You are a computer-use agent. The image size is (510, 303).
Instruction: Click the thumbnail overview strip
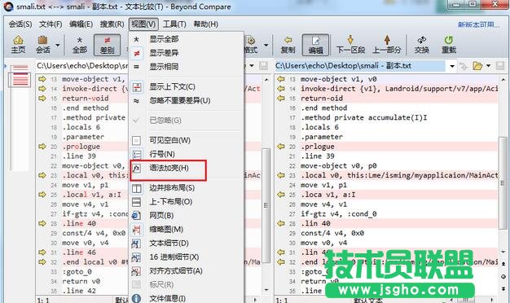[x=20, y=117]
